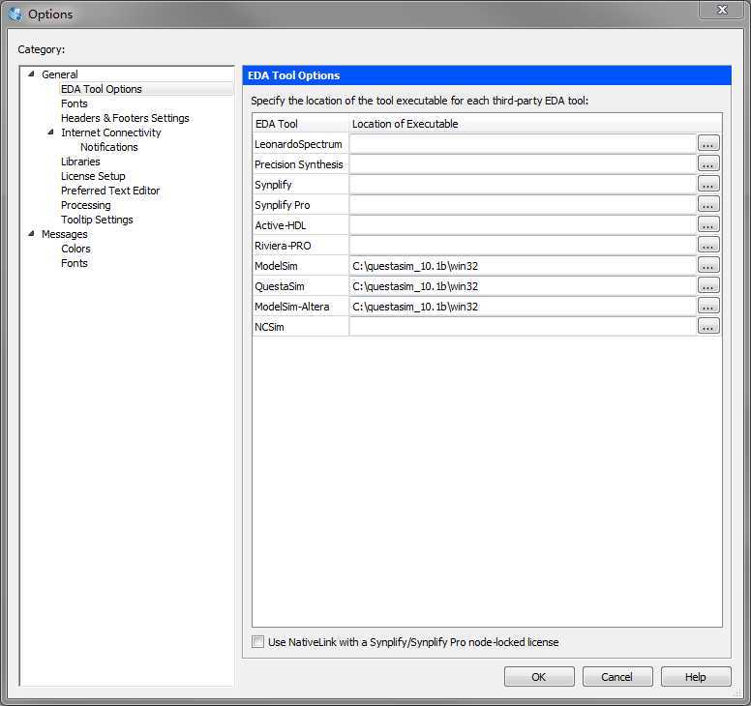This screenshot has height=706, width=751.
Task: Click the ModelSim row browse button
Action: [x=708, y=266]
